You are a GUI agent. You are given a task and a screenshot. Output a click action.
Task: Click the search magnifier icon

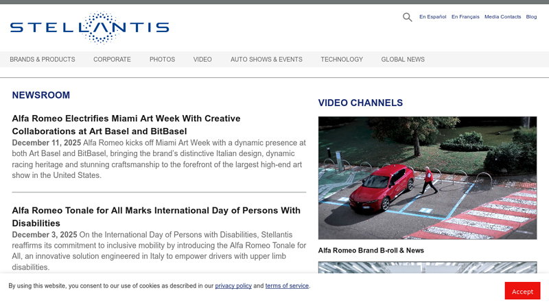pyautogui.click(x=407, y=17)
